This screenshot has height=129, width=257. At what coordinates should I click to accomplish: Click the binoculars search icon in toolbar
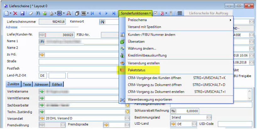(x=37, y=13)
